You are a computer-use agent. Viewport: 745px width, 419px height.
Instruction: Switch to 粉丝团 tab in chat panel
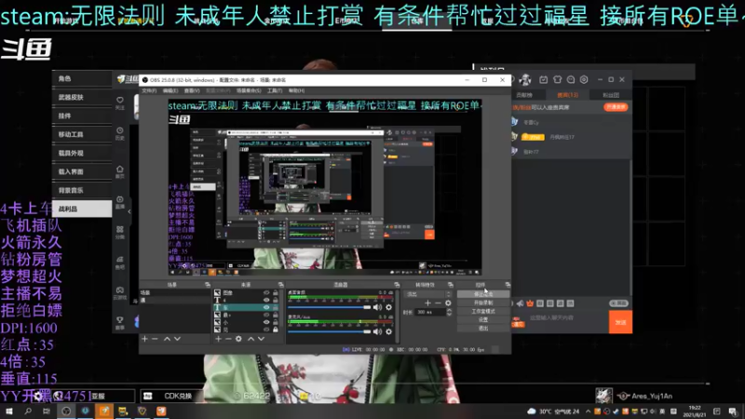coord(611,95)
